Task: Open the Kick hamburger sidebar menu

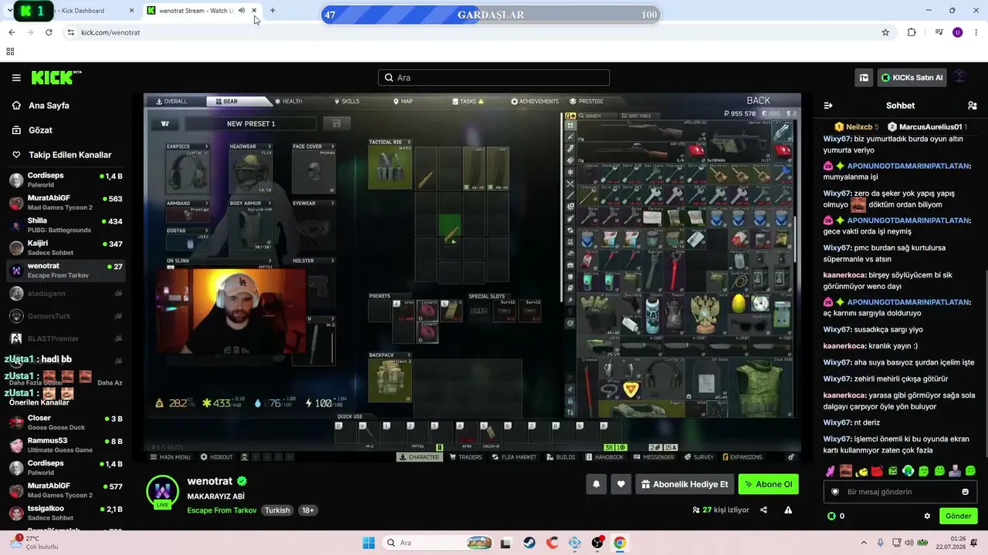Action: point(16,78)
